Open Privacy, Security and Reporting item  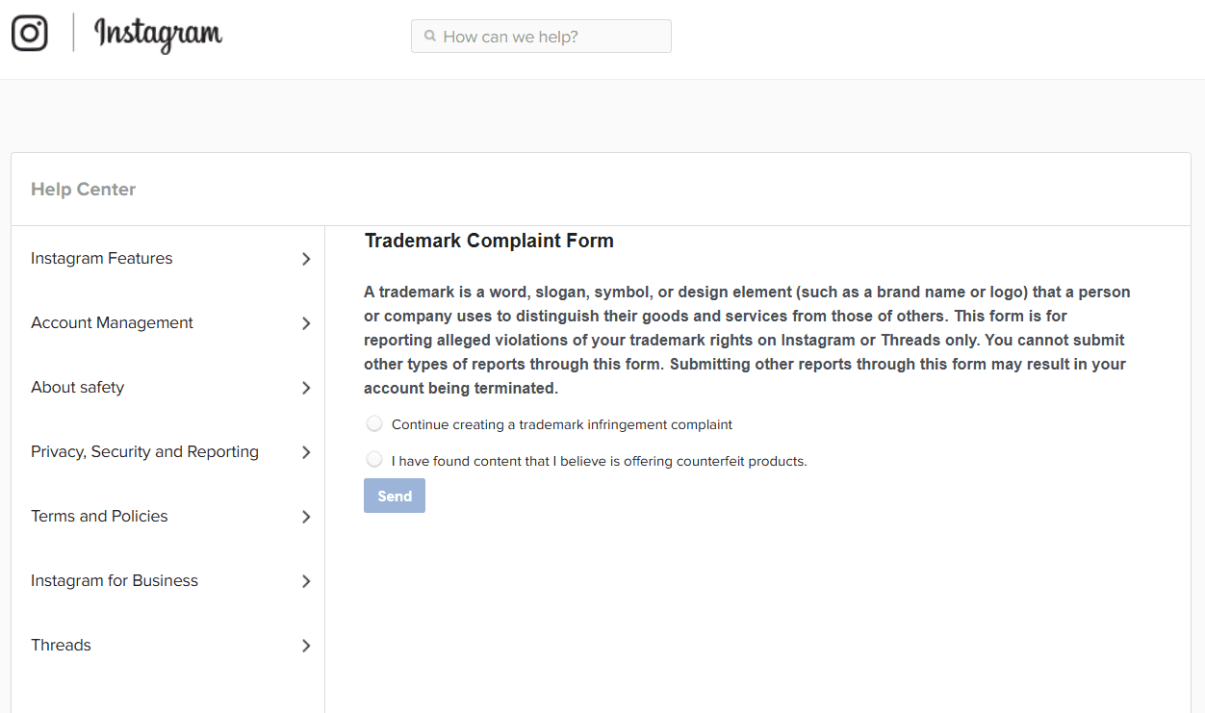point(168,452)
